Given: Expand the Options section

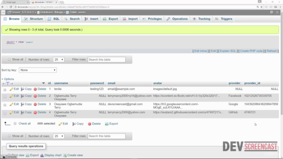Looking at the screenshot, I should 8,79.
